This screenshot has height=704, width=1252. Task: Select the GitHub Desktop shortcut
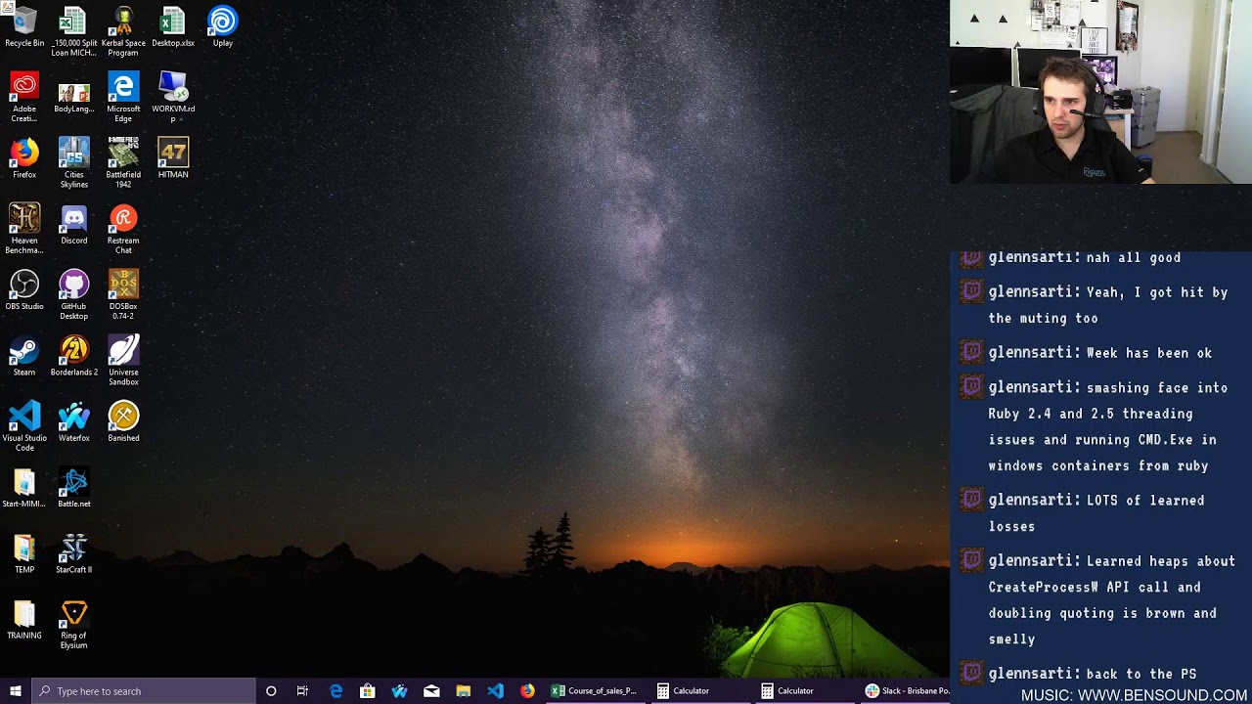[74, 295]
